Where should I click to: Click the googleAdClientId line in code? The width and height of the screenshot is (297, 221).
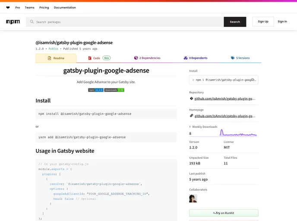[101, 194]
